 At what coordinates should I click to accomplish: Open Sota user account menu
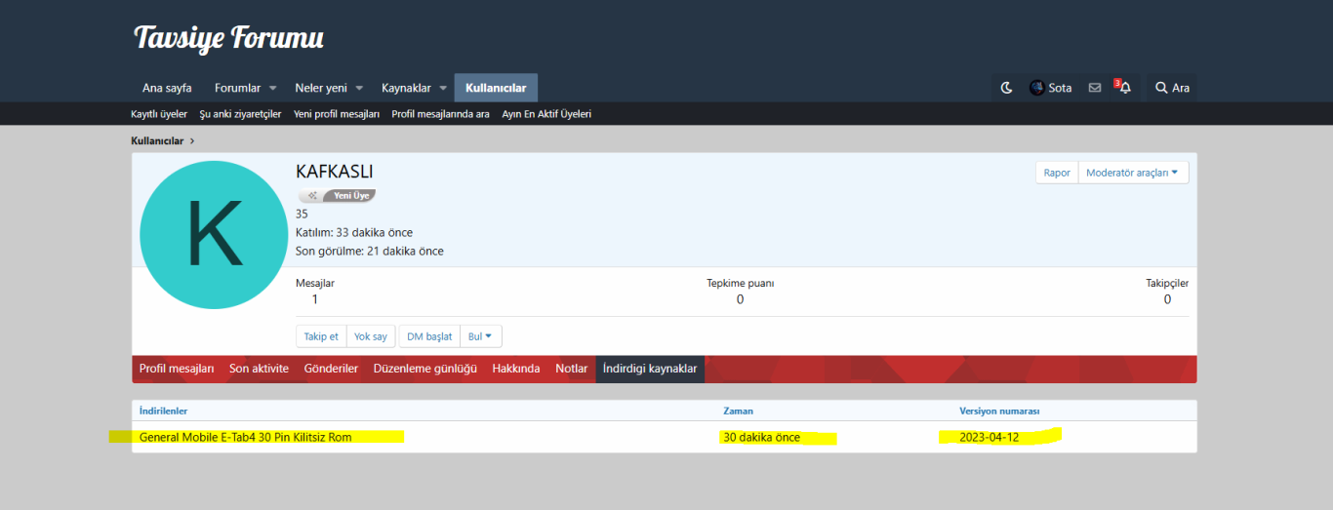pyautogui.click(x=1050, y=88)
